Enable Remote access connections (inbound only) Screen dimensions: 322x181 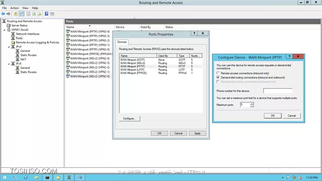point(218,73)
